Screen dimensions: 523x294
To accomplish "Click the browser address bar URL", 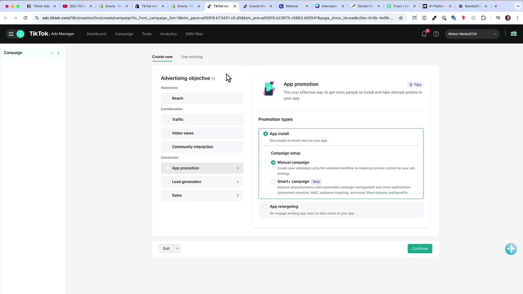I will point(218,18).
